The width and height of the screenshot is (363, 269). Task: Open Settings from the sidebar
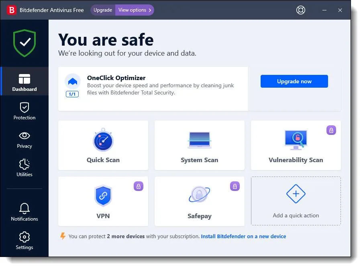coord(24,241)
